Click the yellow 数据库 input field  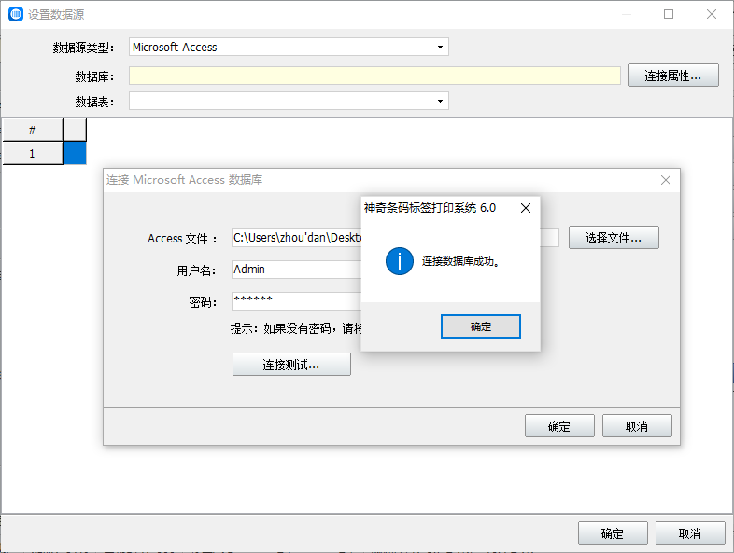(374, 76)
